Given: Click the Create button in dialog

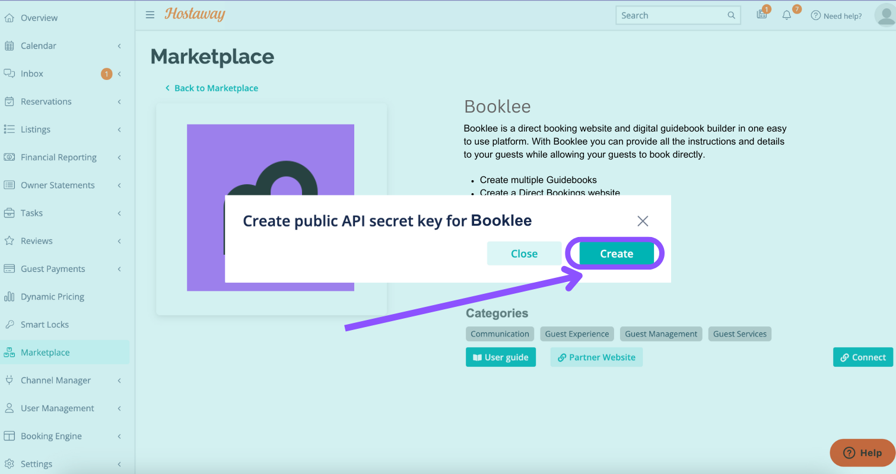Looking at the screenshot, I should 617,254.
